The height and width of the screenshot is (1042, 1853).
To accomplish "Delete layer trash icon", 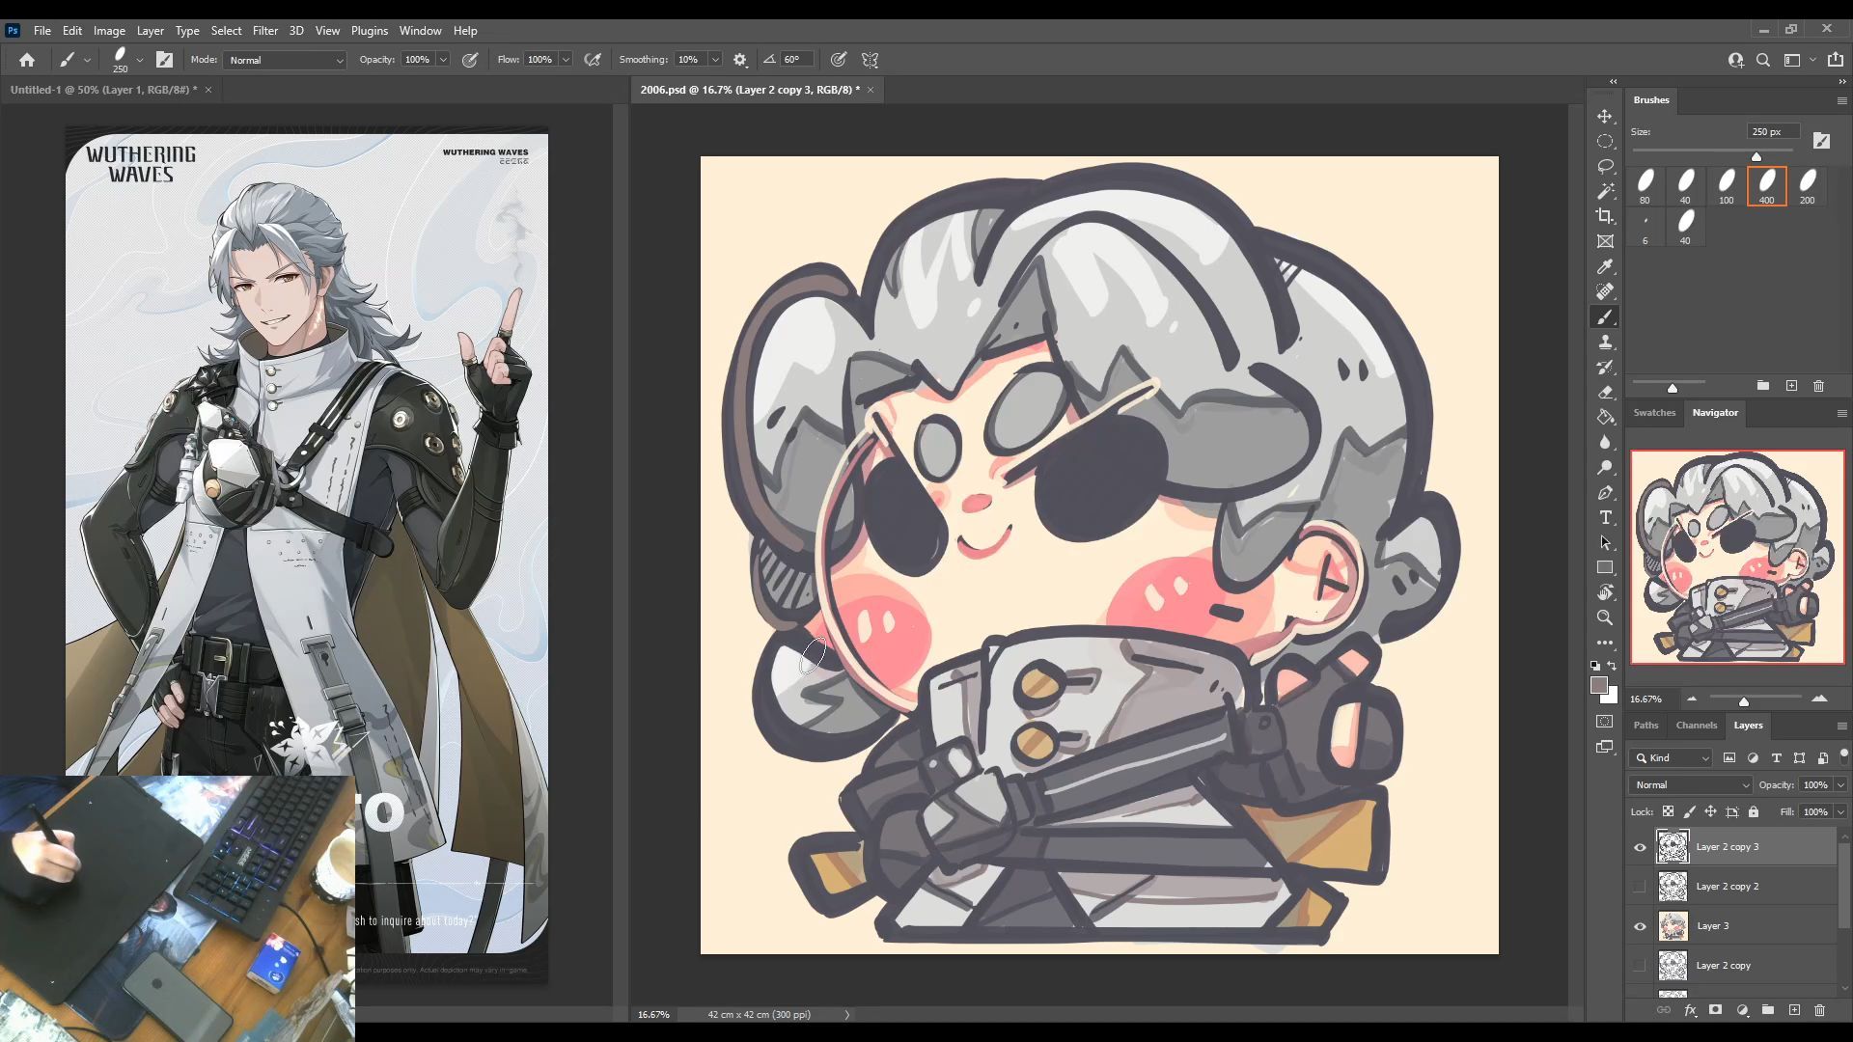I will (1819, 1010).
